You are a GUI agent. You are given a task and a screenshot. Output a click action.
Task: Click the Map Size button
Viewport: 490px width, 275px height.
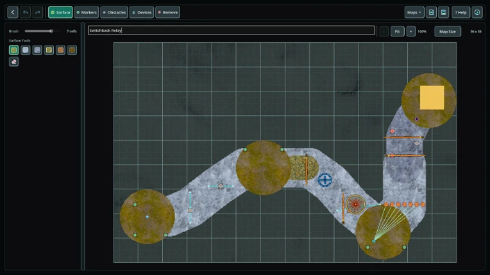448,31
